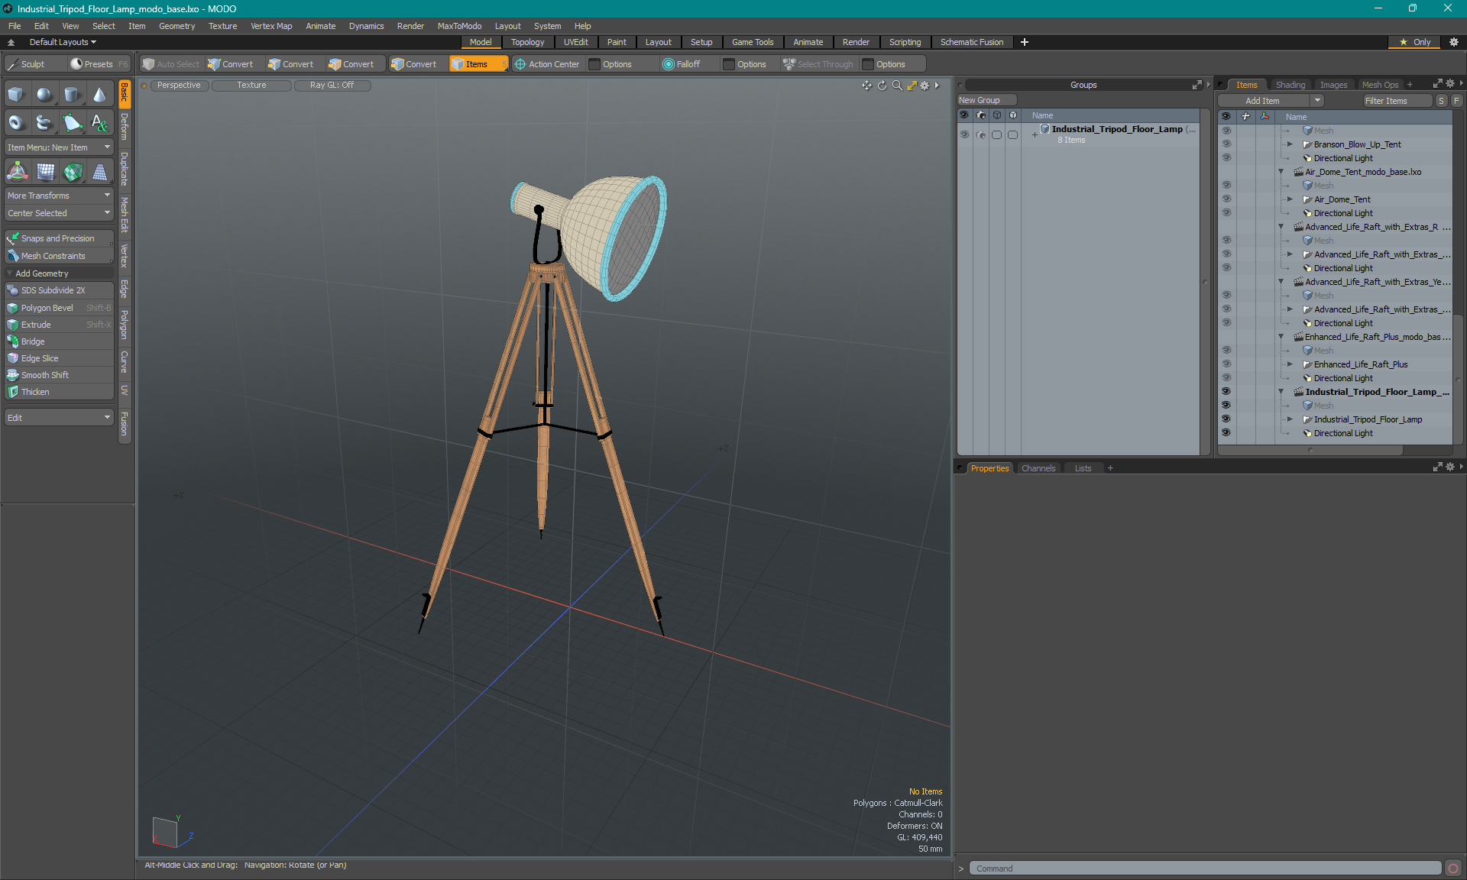Click the Action Center icon
Screen dimensions: 1467x880
[520, 64]
